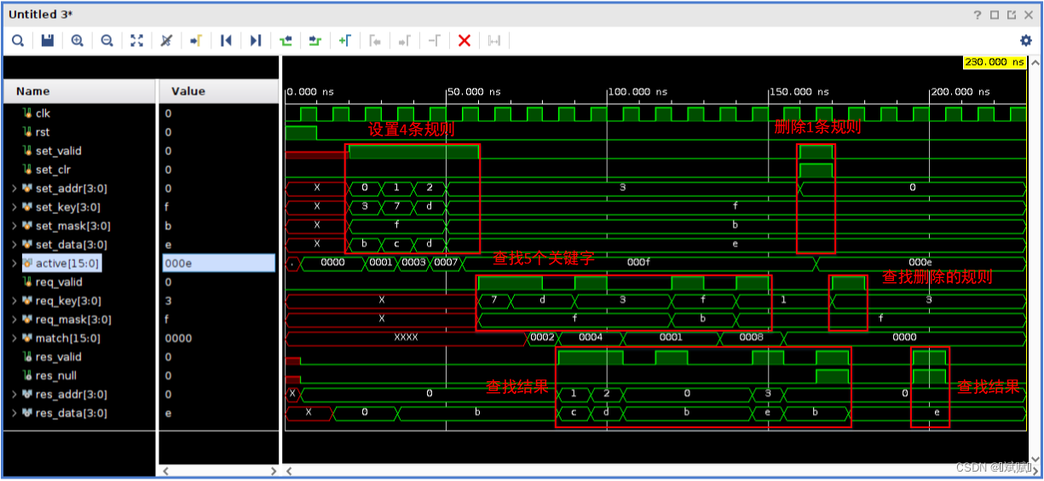
Task: Click the waveform horizontal scrollbar left arrow
Action: coord(289,471)
